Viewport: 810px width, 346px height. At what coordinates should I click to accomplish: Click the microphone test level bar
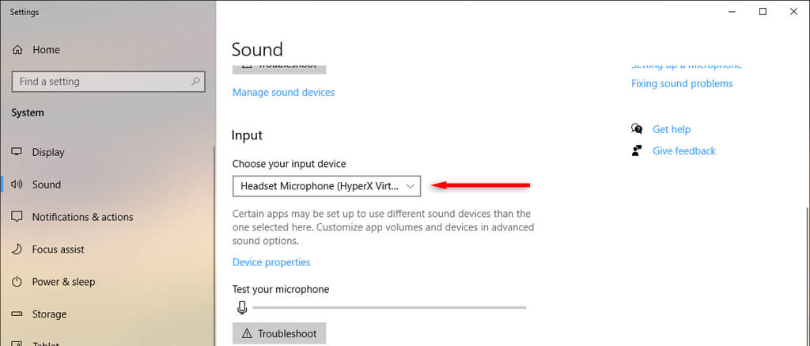point(388,307)
